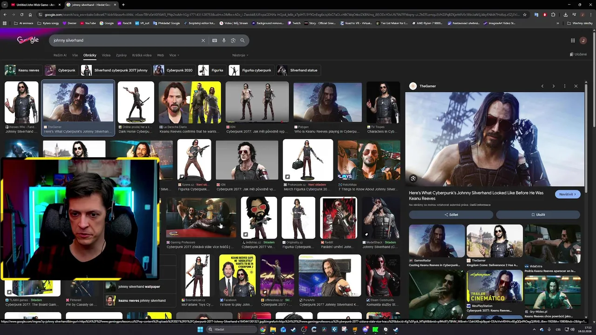This screenshot has width=596, height=335.
Task: Filter images by Keanu reeves chip
Action: point(22,70)
